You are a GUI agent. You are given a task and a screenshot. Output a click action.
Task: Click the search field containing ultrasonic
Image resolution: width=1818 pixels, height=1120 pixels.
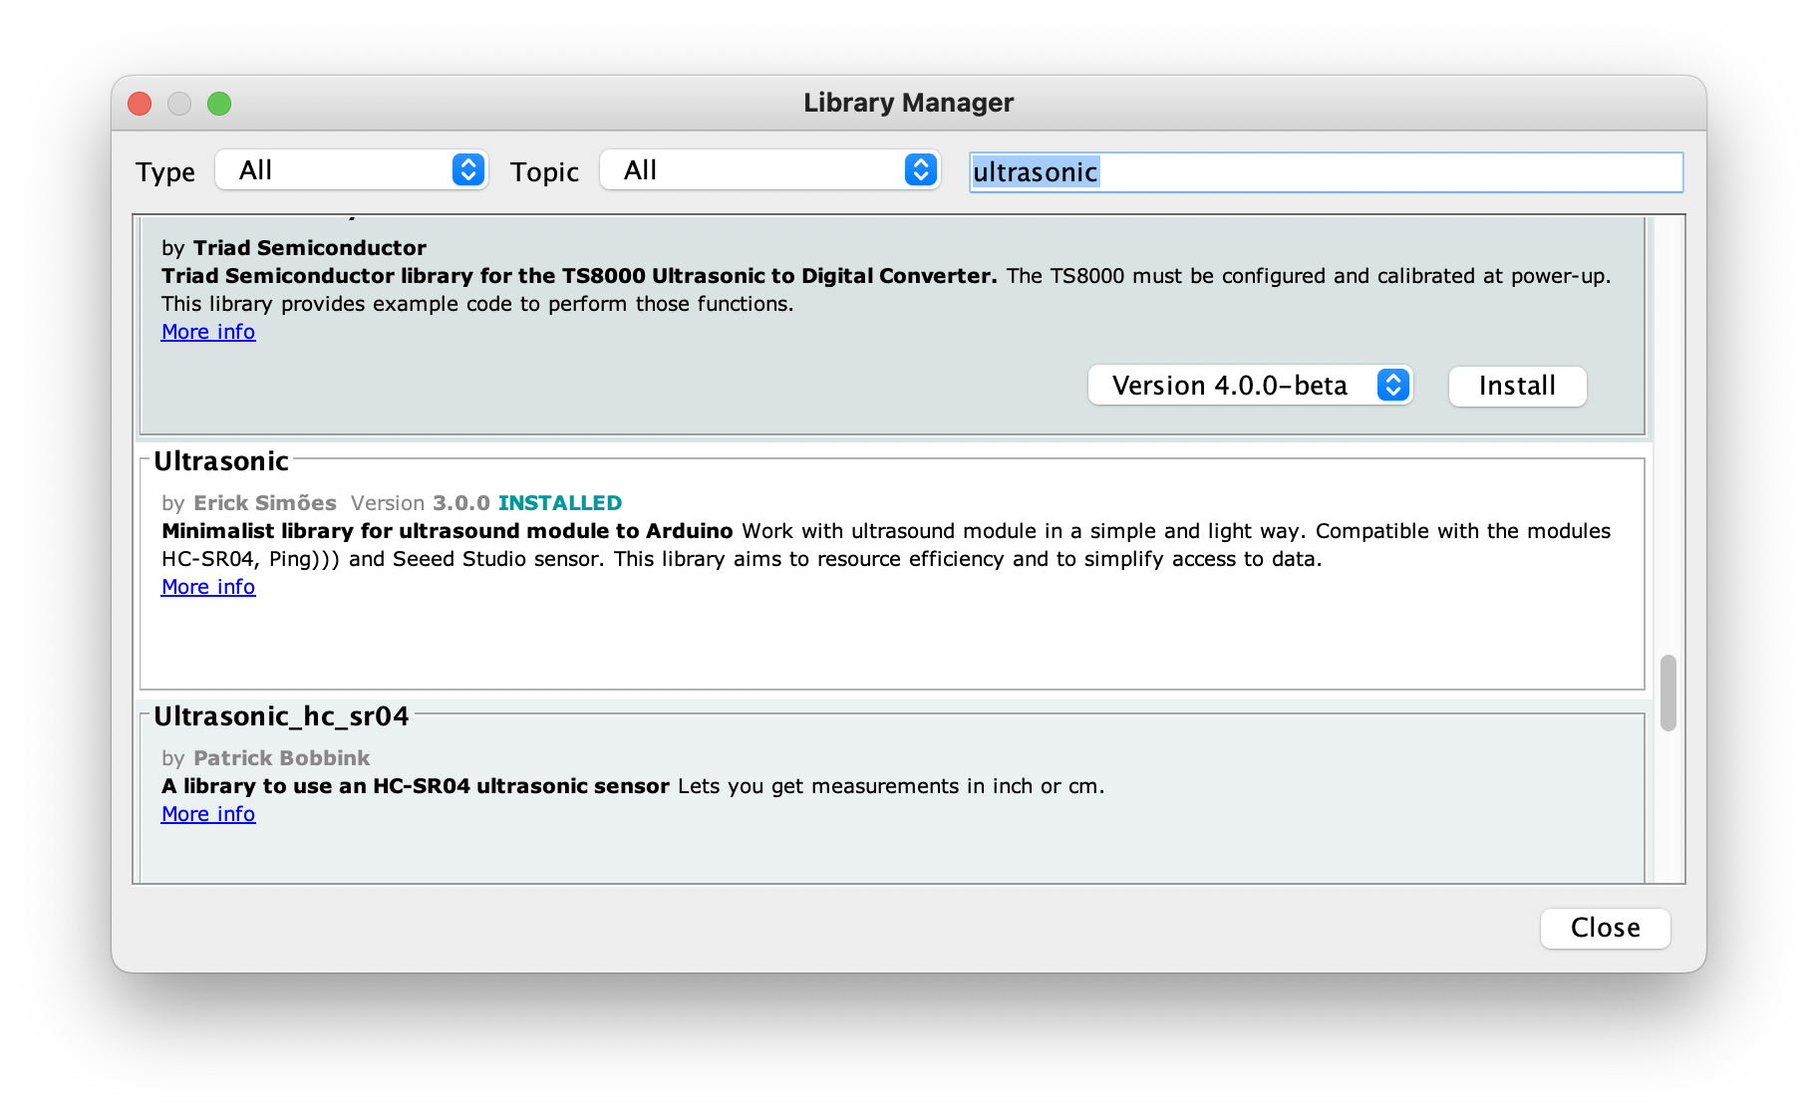coord(1324,171)
